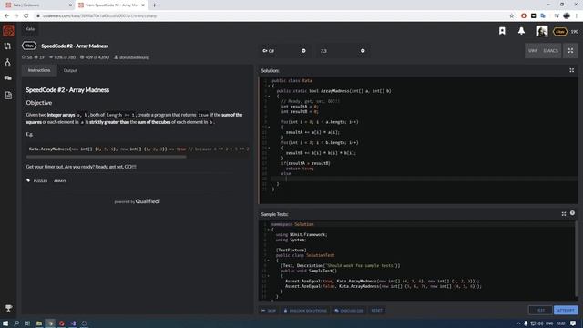Image resolution: width=583 pixels, height=328 pixels.
Task: Open the Codewars home logo
Action: tap(8, 31)
